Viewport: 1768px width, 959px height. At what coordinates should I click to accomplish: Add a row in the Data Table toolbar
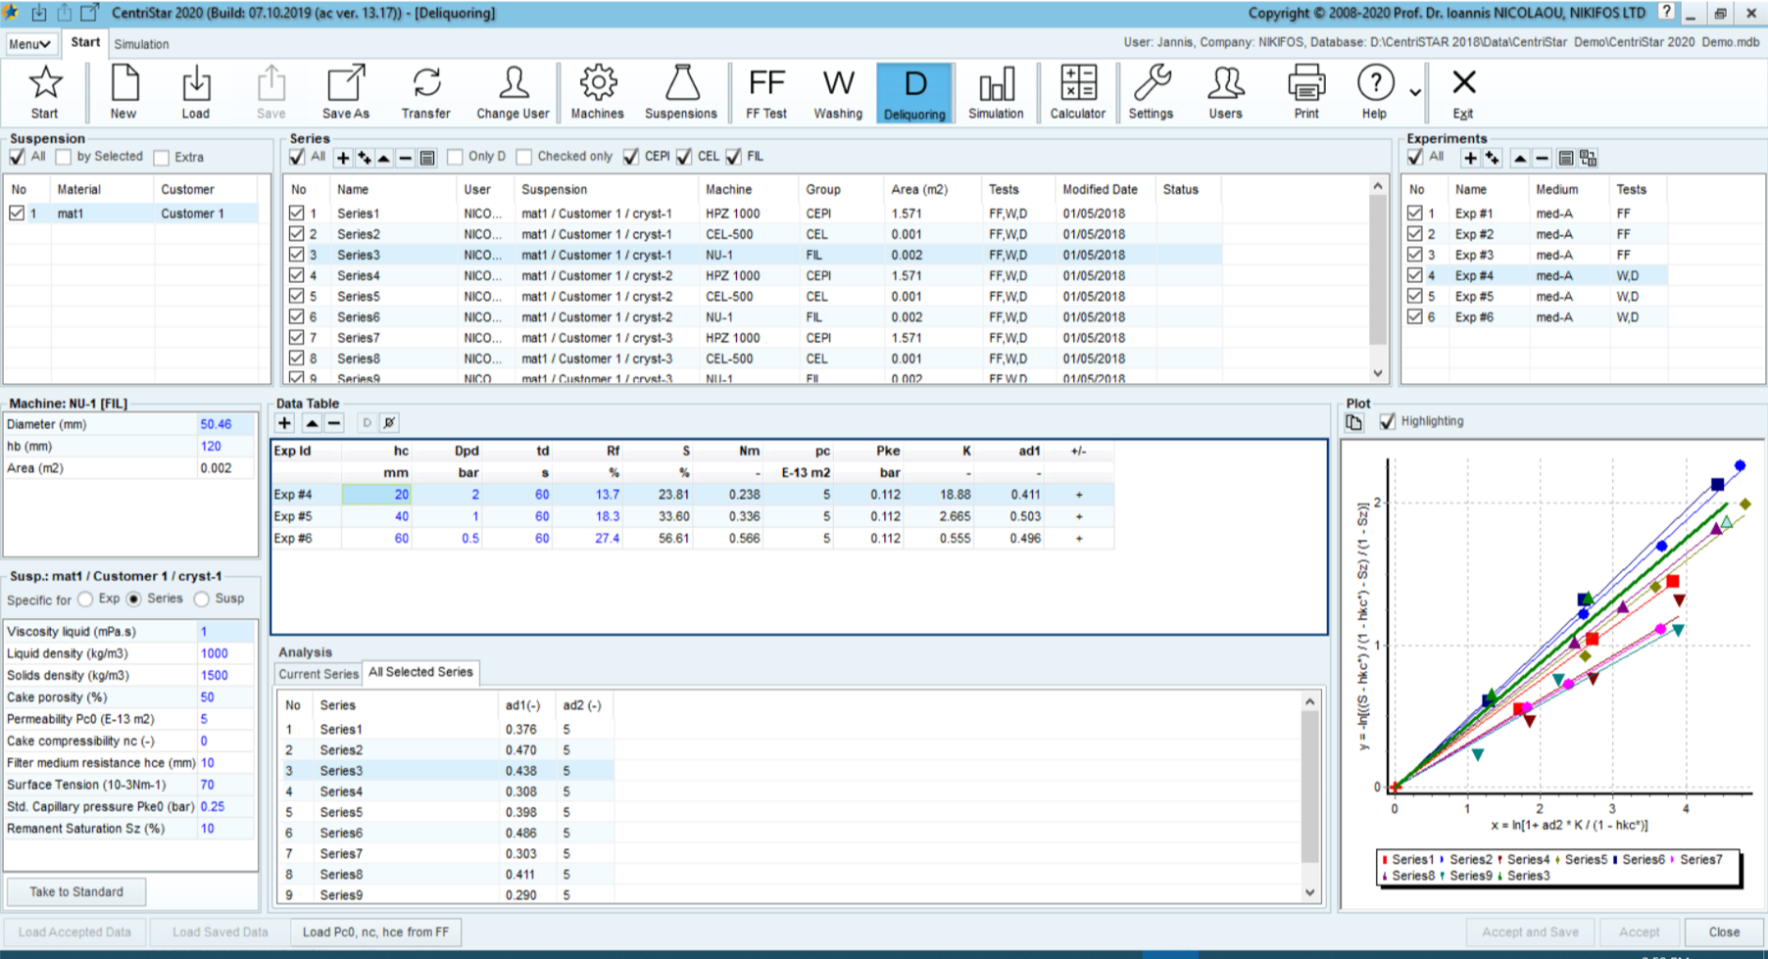(284, 423)
